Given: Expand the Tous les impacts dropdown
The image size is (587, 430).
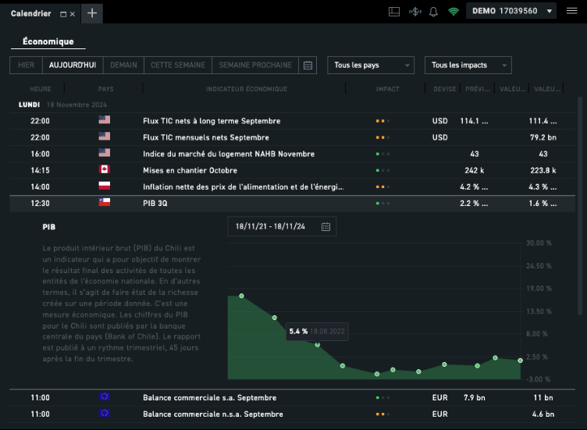Looking at the screenshot, I should pos(468,65).
